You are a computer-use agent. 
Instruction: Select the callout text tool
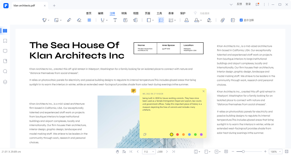135,20
